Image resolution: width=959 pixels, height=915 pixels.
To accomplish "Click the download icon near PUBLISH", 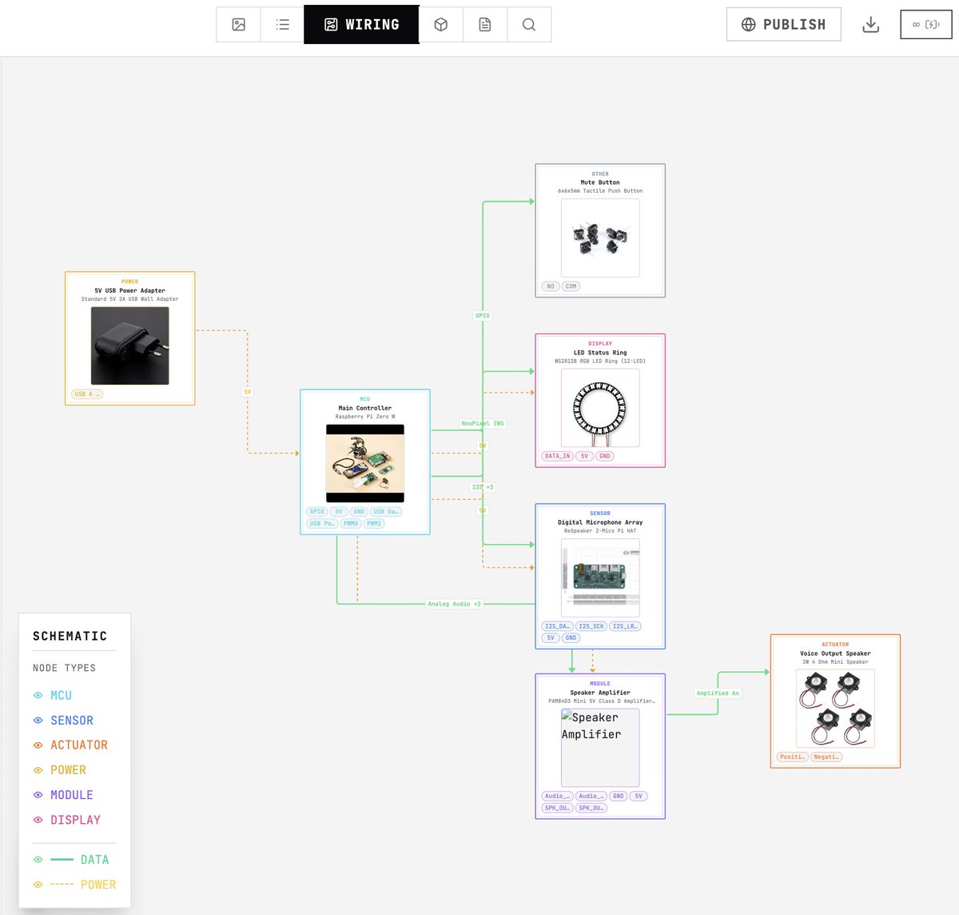I will coord(870,25).
